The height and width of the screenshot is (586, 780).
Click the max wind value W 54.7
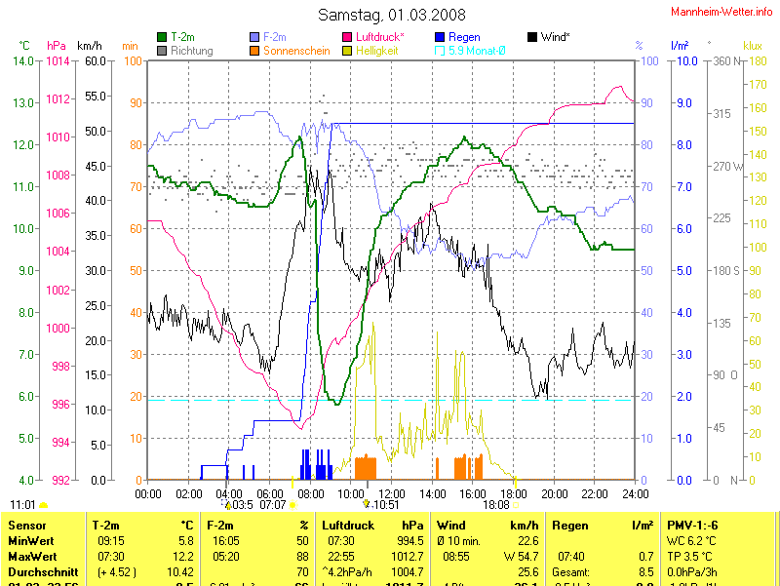pos(522,556)
